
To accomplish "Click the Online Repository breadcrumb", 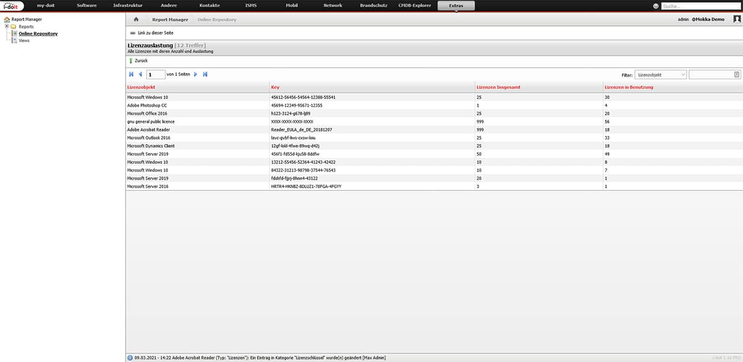I will 217,19.
